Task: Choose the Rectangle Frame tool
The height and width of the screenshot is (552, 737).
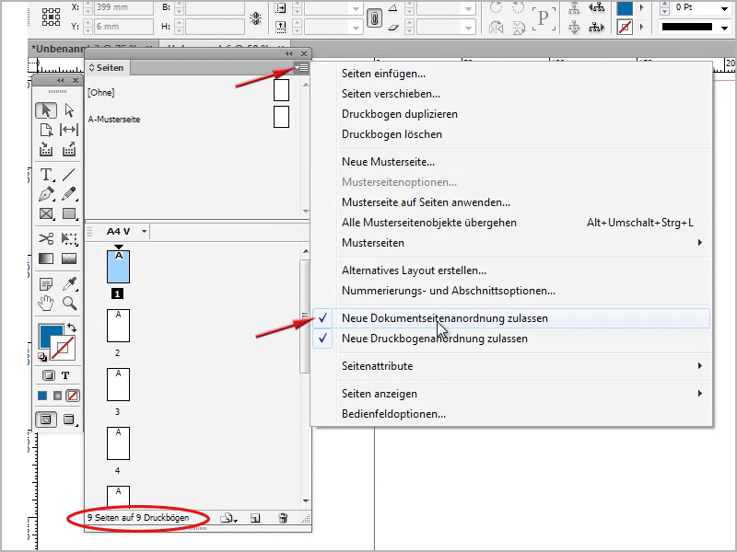Action: 46,214
